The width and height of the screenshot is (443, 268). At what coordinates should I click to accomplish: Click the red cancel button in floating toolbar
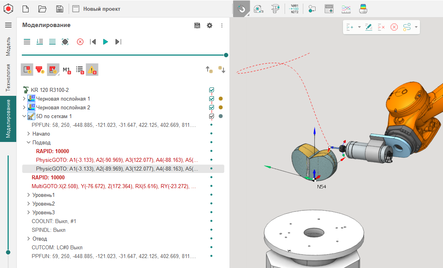click(x=394, y=27)
